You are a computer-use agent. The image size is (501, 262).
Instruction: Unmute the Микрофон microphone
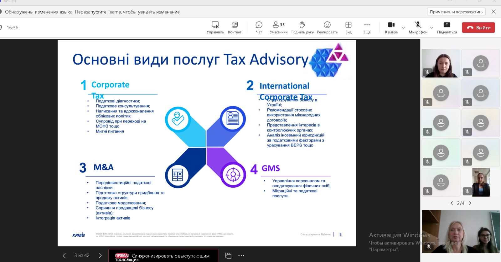[418, 27]
